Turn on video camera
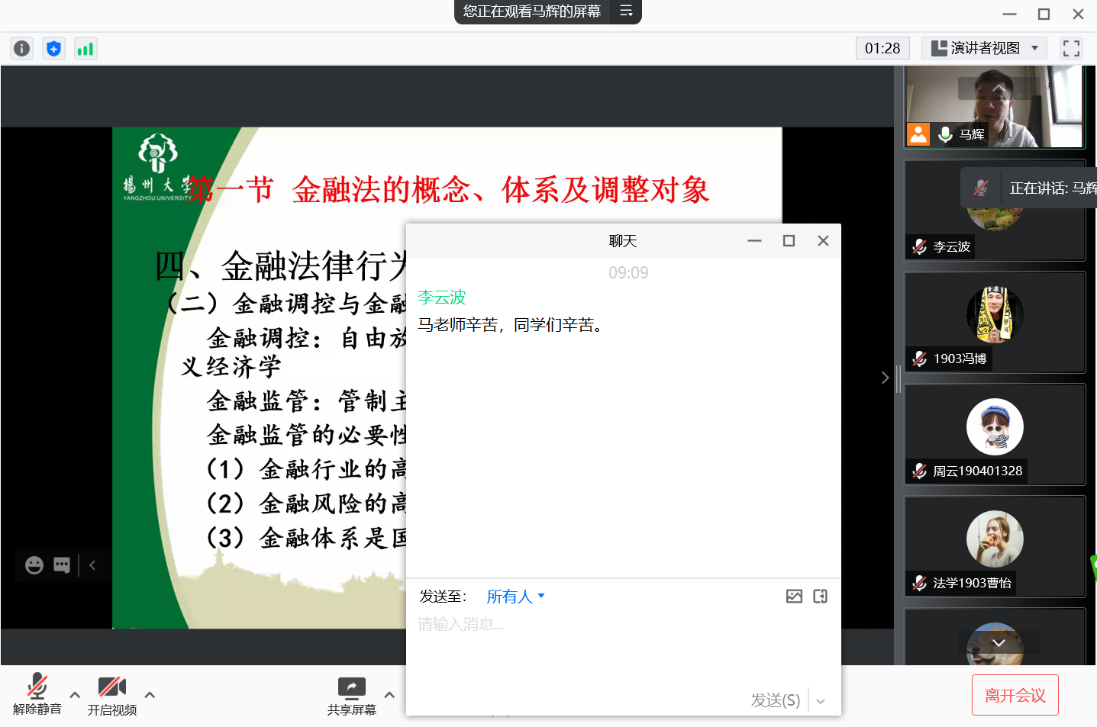 tap(111, 694)
